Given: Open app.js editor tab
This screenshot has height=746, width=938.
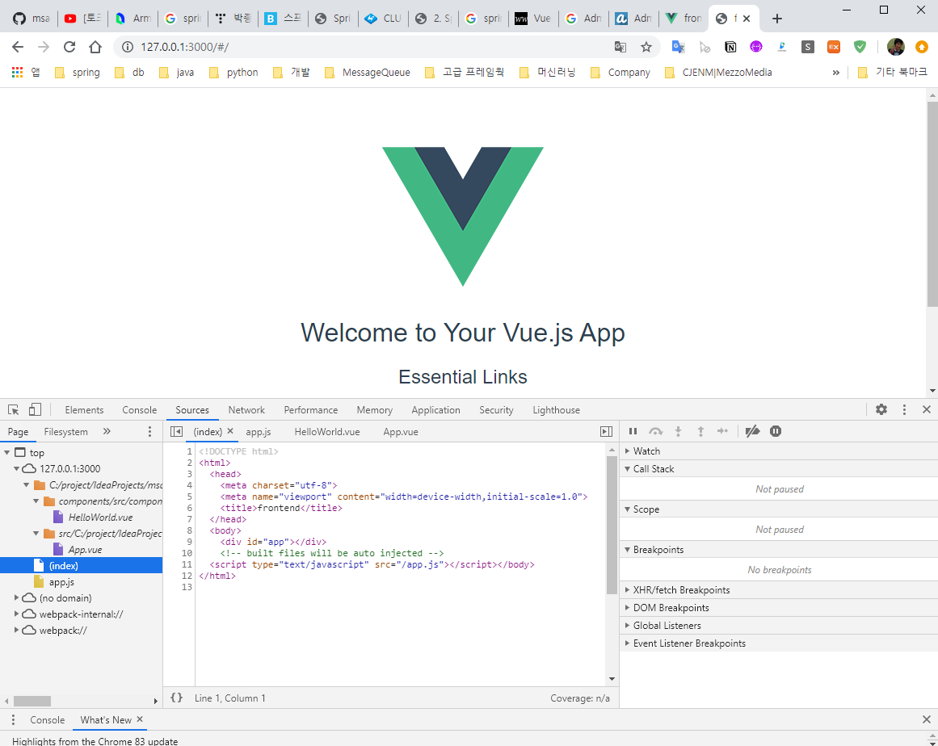Looking at the screenshot, I should tap(259, 432).
